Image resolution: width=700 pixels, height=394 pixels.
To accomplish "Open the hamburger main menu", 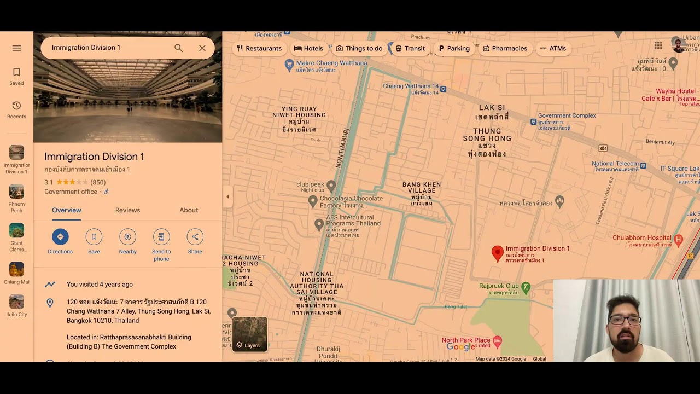I will (16, 48).
